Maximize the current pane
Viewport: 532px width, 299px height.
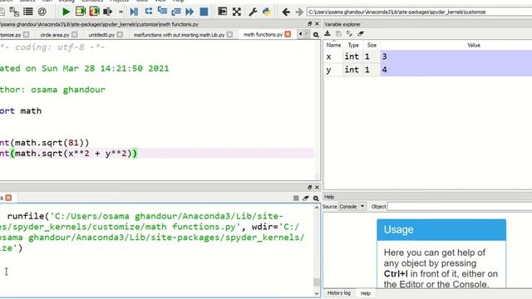pos(222,12)
